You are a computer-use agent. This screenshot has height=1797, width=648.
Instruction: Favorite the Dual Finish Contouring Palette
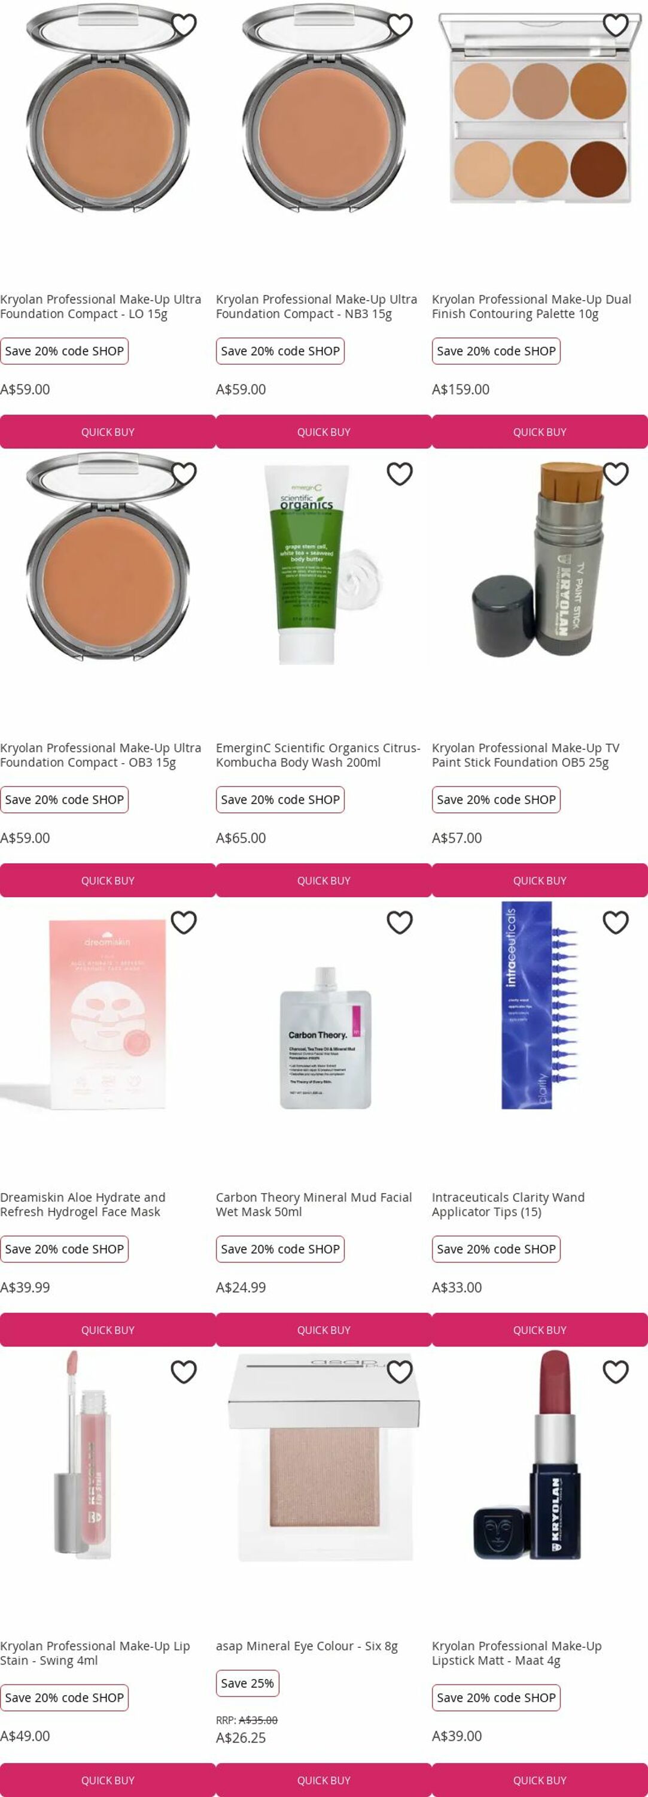pyautogui.click(x=616, y=25)
